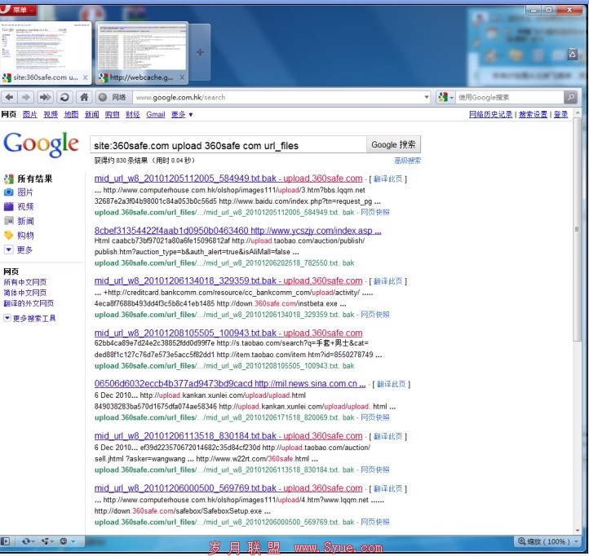Filter by 所有中文网页

click(25, 282)
